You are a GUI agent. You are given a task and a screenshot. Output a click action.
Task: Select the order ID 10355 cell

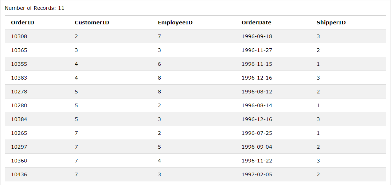(19, 64)
